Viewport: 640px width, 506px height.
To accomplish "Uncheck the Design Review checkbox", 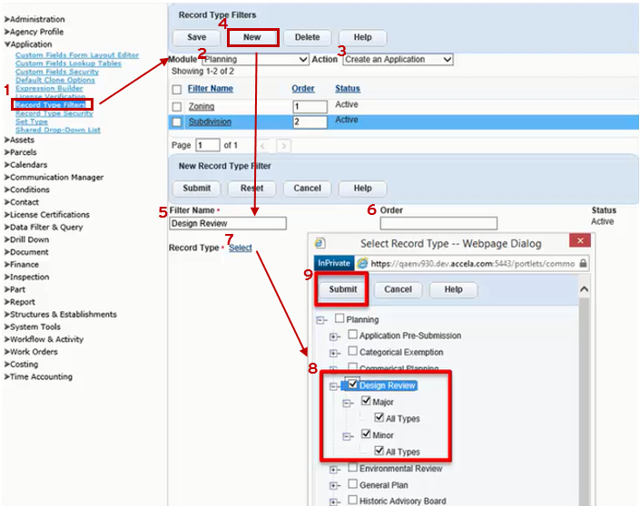I will pos(353,385).
